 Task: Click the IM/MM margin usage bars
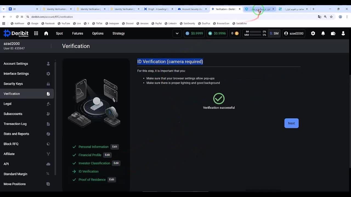[256, 33]
